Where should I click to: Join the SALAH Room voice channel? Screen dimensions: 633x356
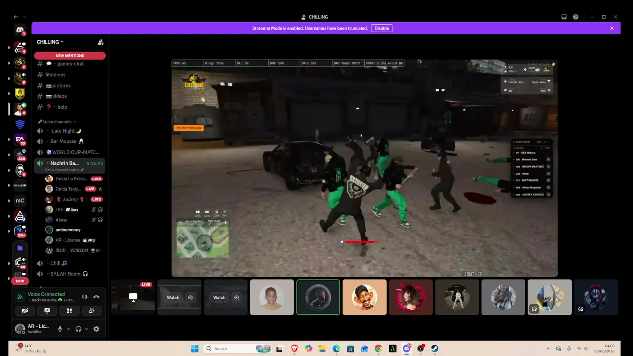coord(70,274)
